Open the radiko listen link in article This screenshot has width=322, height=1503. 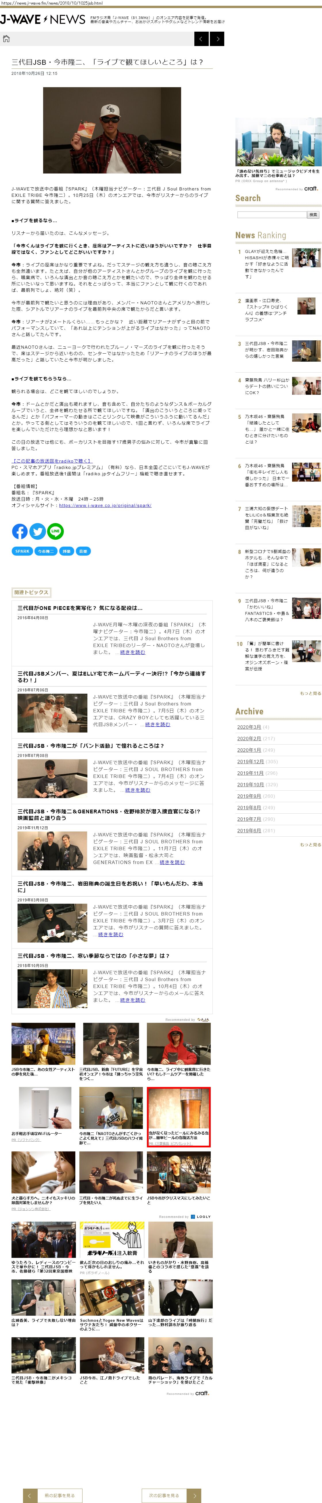point(52,461)
